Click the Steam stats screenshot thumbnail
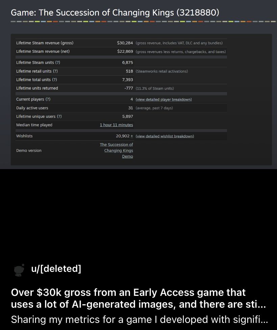277x330 pixels. point(138,85)
